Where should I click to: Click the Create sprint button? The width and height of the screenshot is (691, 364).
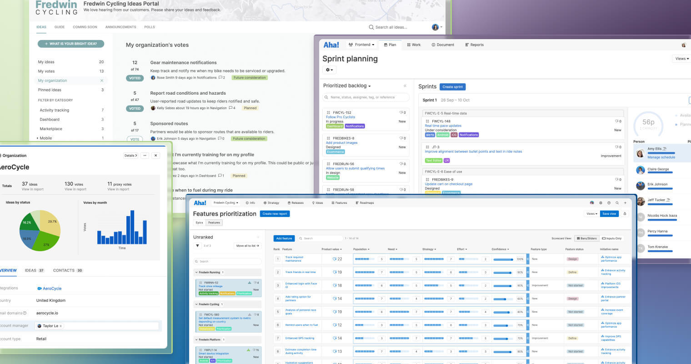452,86
